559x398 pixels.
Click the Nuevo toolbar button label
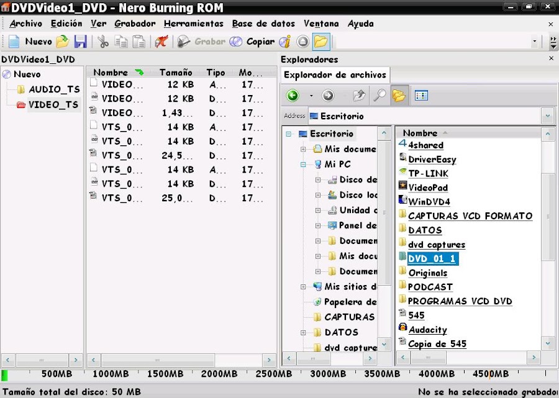tap(39, 42)
